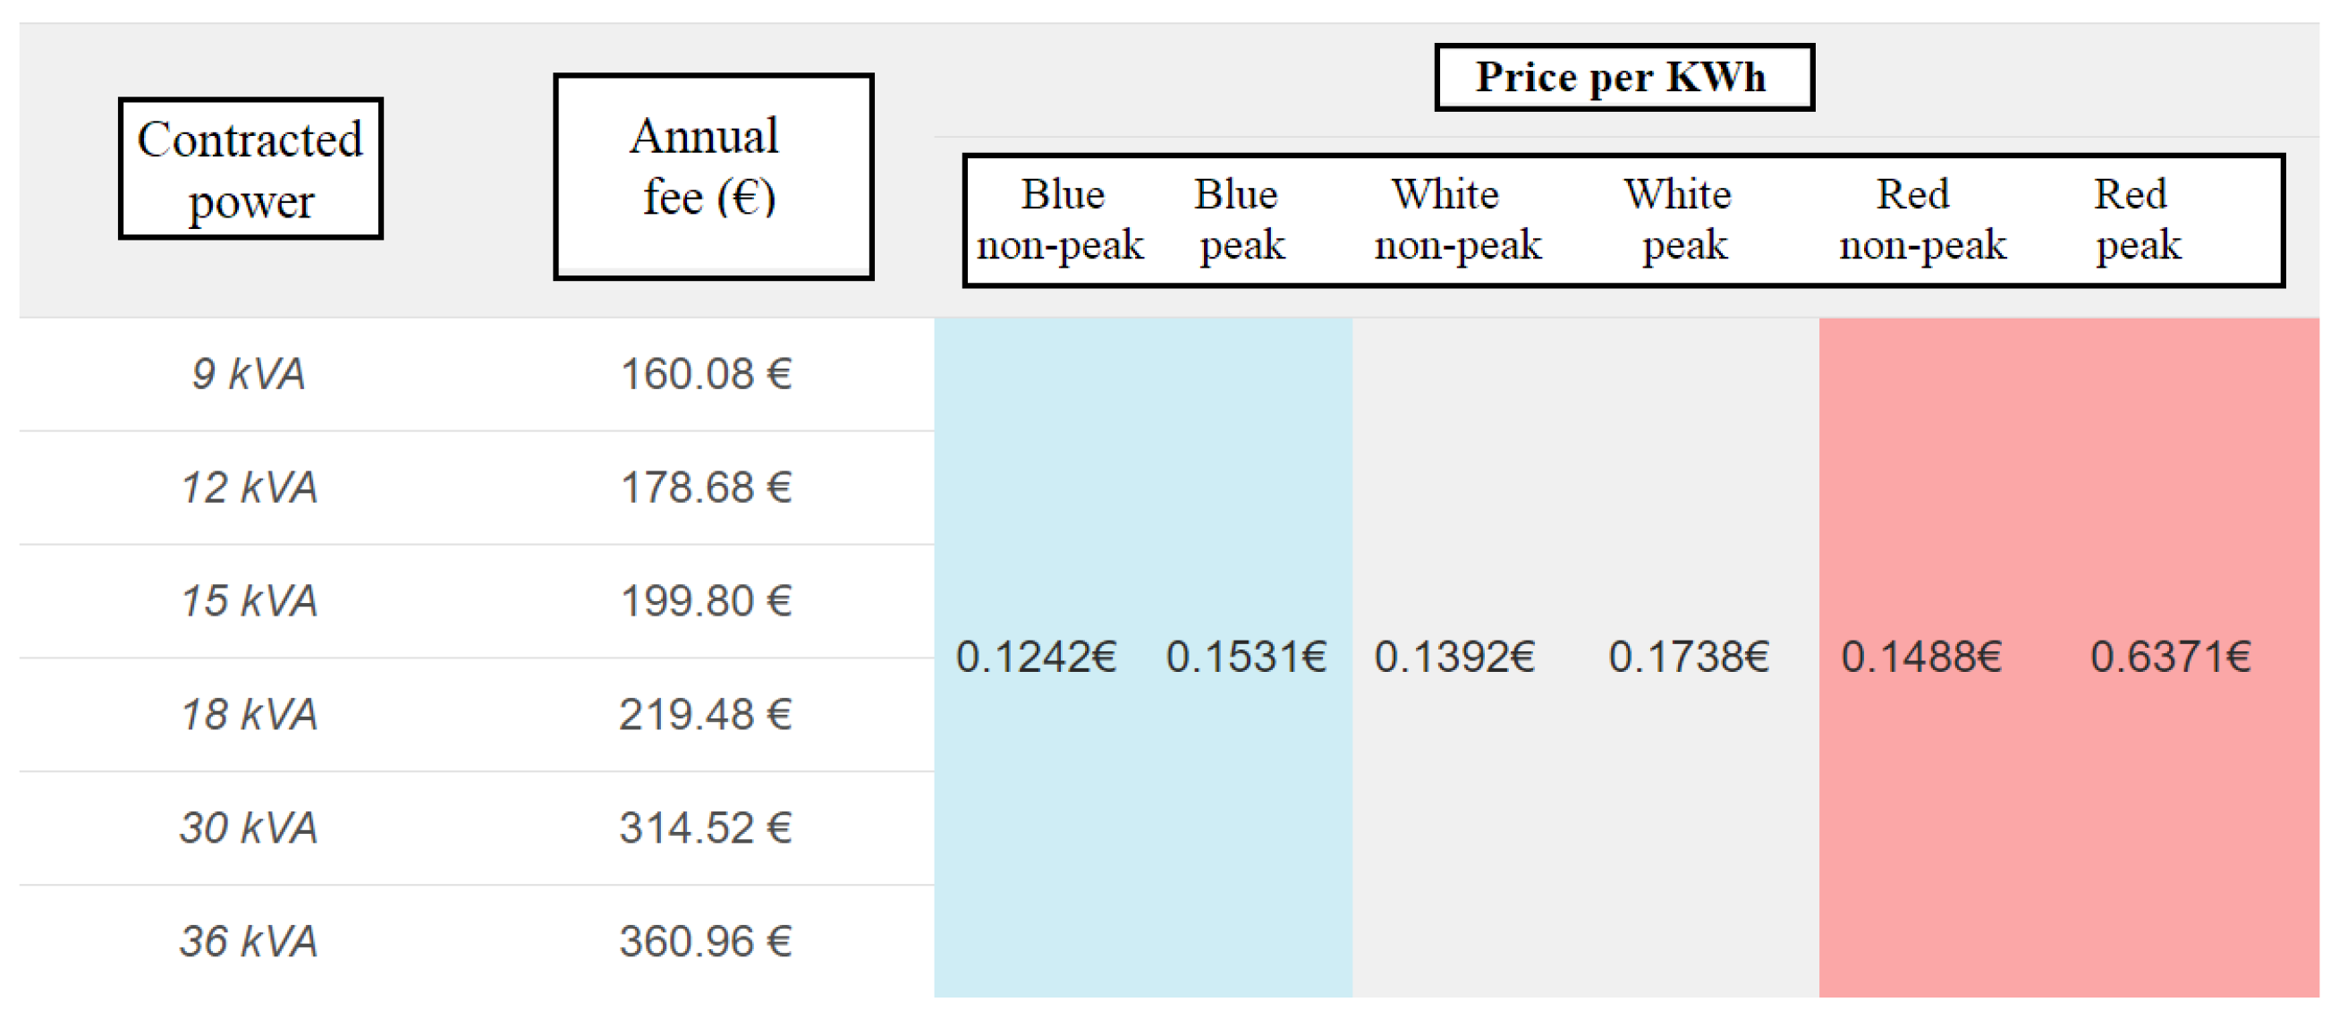Click the Annual fee (€) header

[x=713, y=176]
